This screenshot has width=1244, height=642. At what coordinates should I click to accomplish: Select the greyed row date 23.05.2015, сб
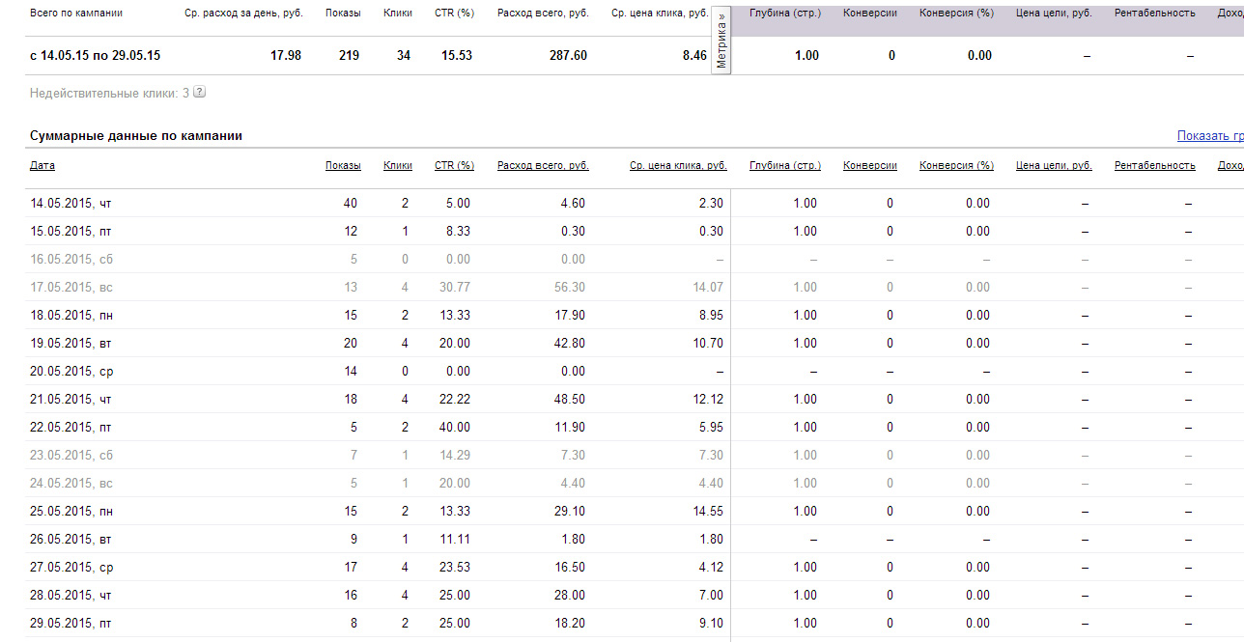click(x=71, y=456)
